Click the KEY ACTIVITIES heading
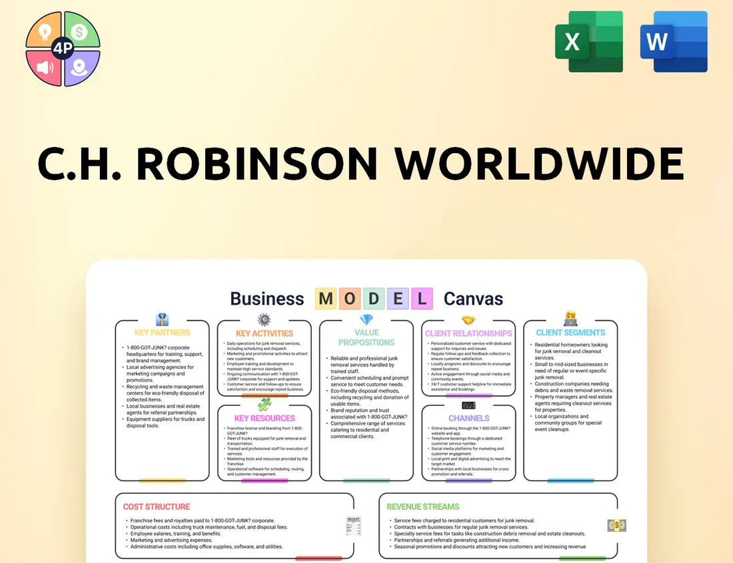The width and height of the screenshot is (733, 563). pyautogui.click(x=264, y=333)
